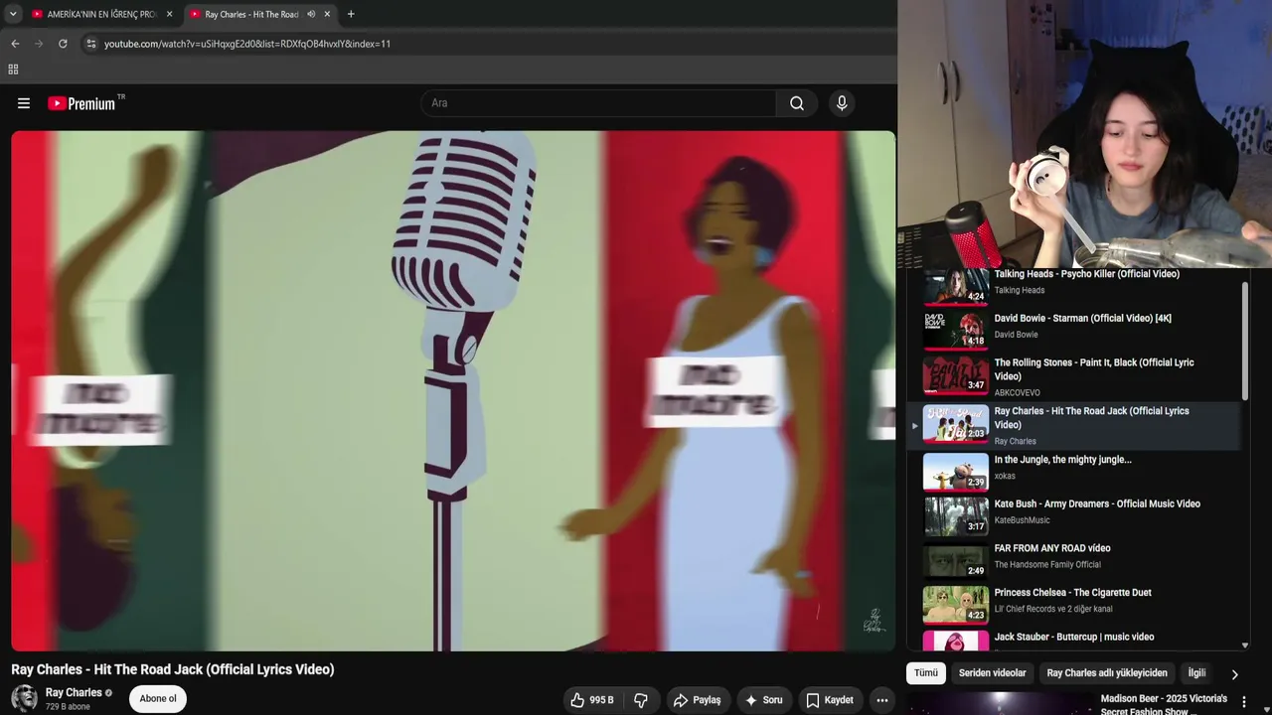Play Talking Heads - Psycho Killer from playlist

tap(1087, 274)
